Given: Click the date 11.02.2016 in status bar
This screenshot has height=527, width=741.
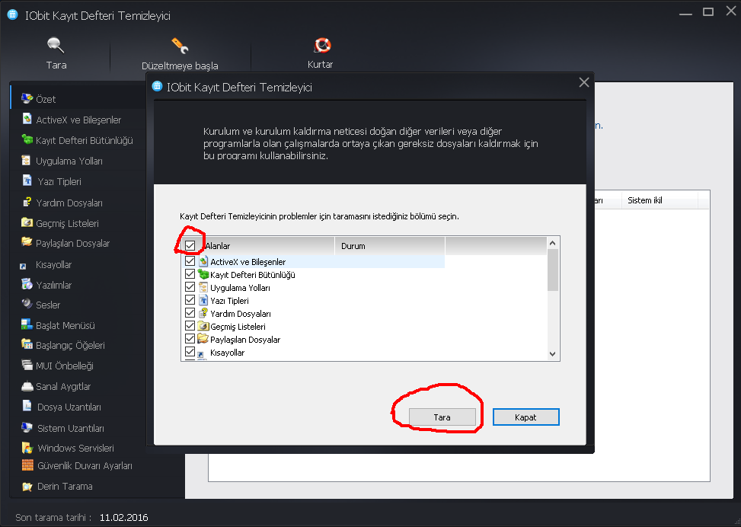Looking at the screenshot, I should [124, 518].
